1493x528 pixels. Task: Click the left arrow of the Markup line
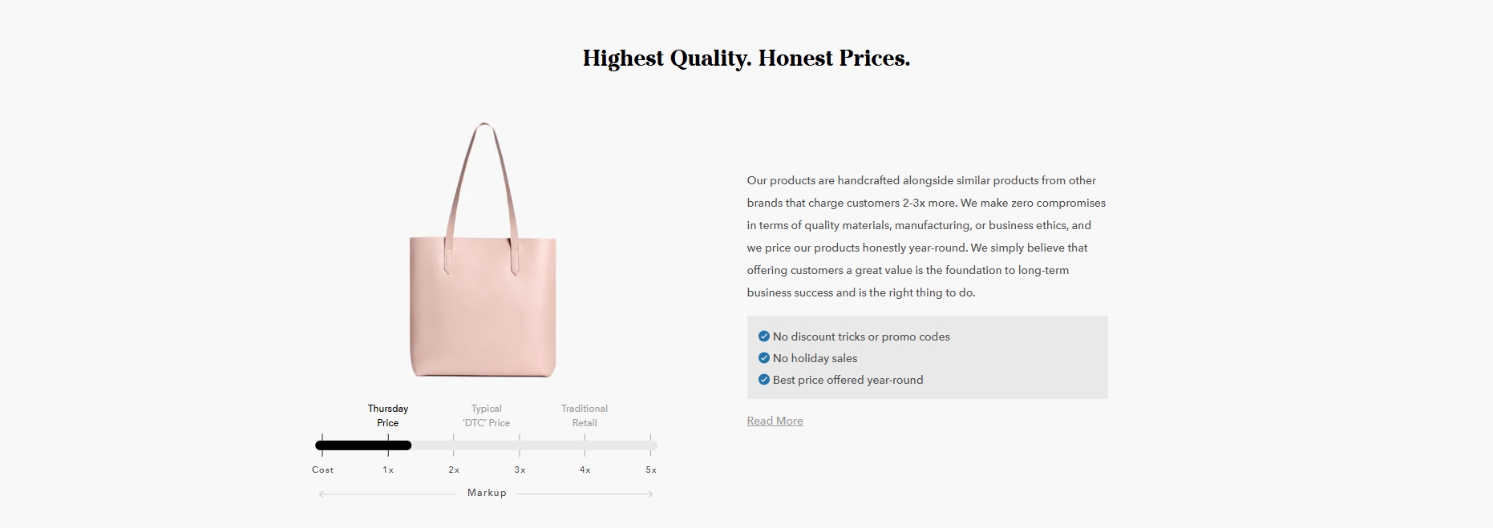(322, 494)
